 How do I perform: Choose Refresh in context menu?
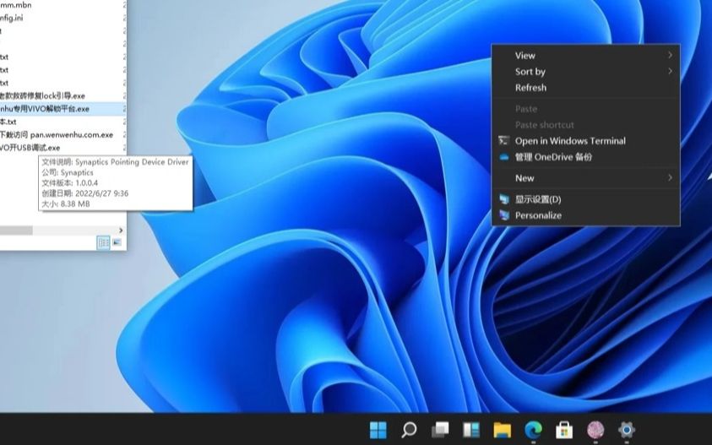pyautogui.click(x=586, y=88)
